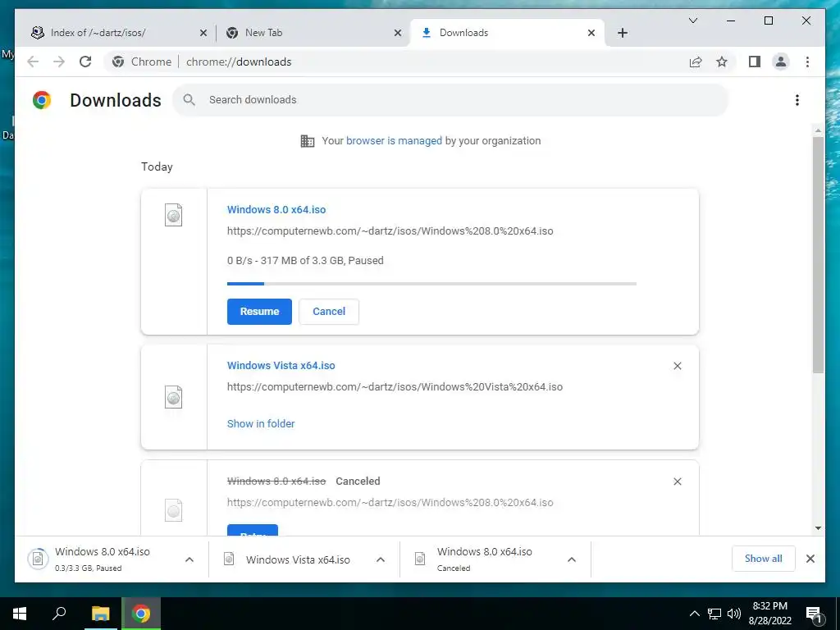840x630 pixels.
Task: Close the Index of /~dartz/isos/ tab
Action: click(x=203, y=33)
